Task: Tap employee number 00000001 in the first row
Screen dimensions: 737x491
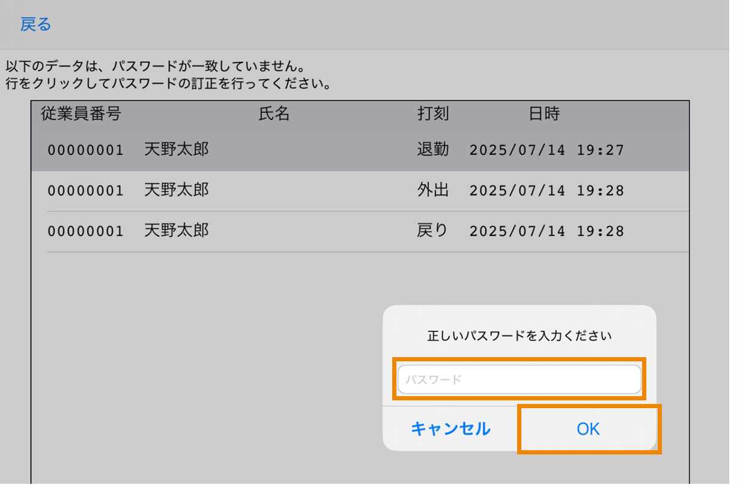Action: point(86,150)
